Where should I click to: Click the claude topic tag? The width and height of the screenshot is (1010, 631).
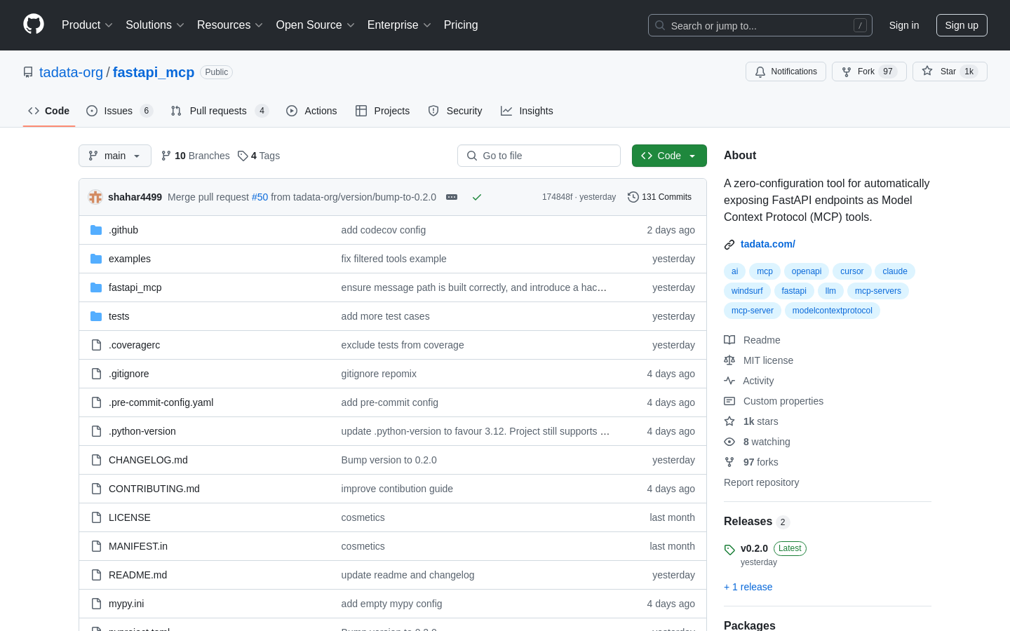[895, 271]
